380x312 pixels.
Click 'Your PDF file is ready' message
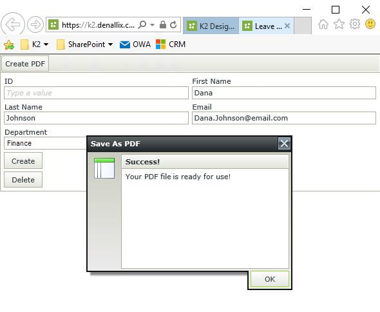point(178,177)
